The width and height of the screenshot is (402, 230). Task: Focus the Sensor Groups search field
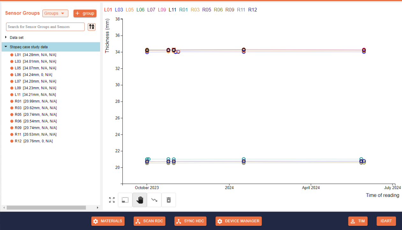45,27
